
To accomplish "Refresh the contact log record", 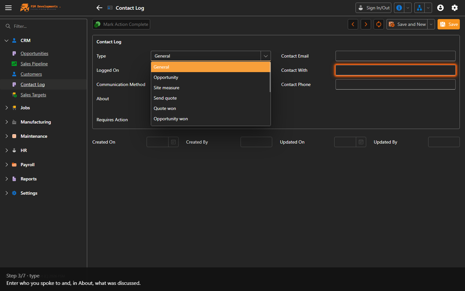I will [379, 24].
